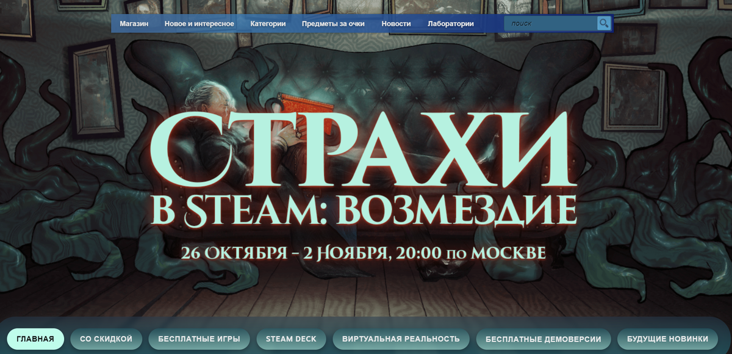Image resolution: width=732 pixels, height=354 pixels.
Task: Select the Главная tab
Action: coord(35,339)
